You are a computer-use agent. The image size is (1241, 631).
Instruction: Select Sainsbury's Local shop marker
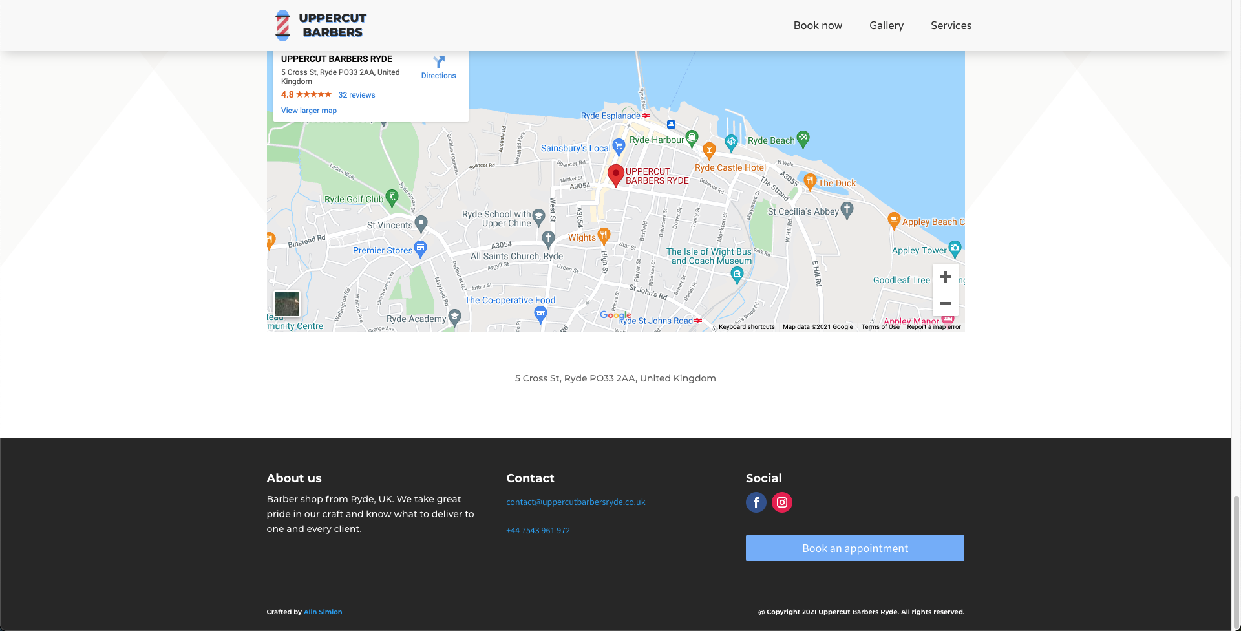(x=619, y=147)
